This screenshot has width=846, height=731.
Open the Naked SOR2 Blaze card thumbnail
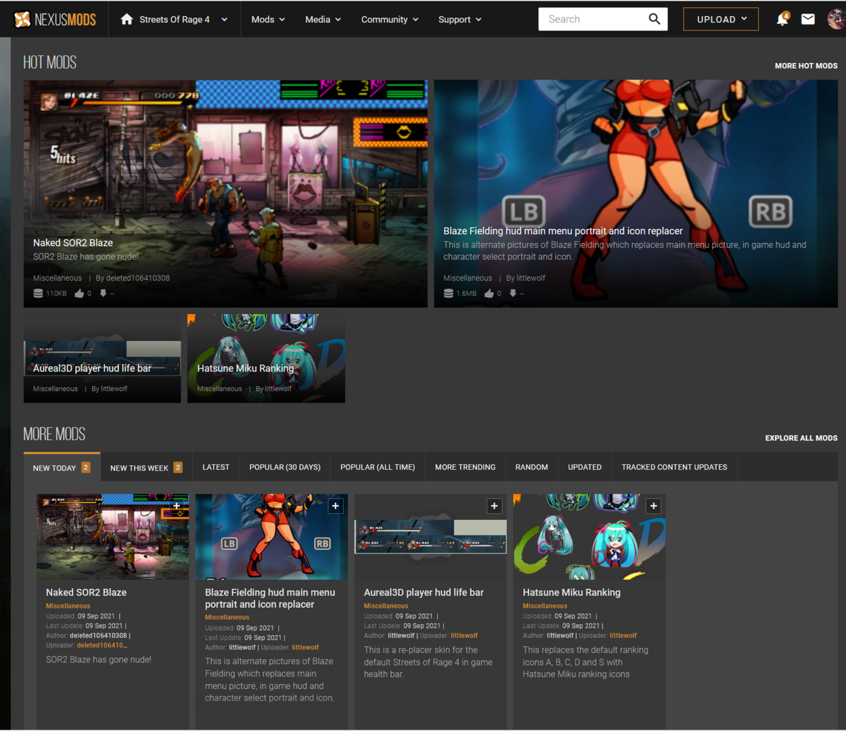(x=112, y=536)
